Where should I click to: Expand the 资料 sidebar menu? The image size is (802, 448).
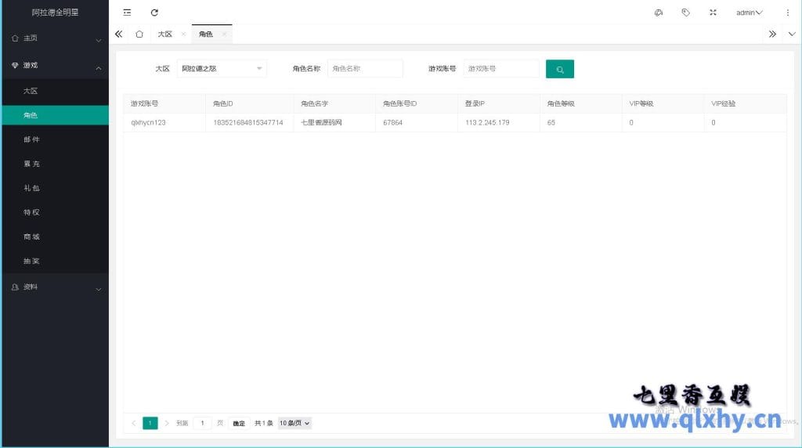tap(54, 287)
